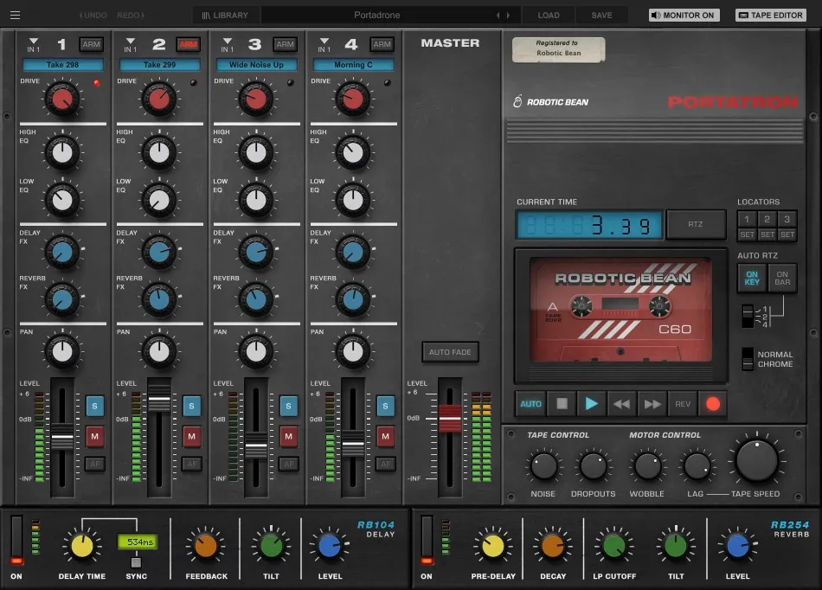Stop tape playback

pos(562,403)
